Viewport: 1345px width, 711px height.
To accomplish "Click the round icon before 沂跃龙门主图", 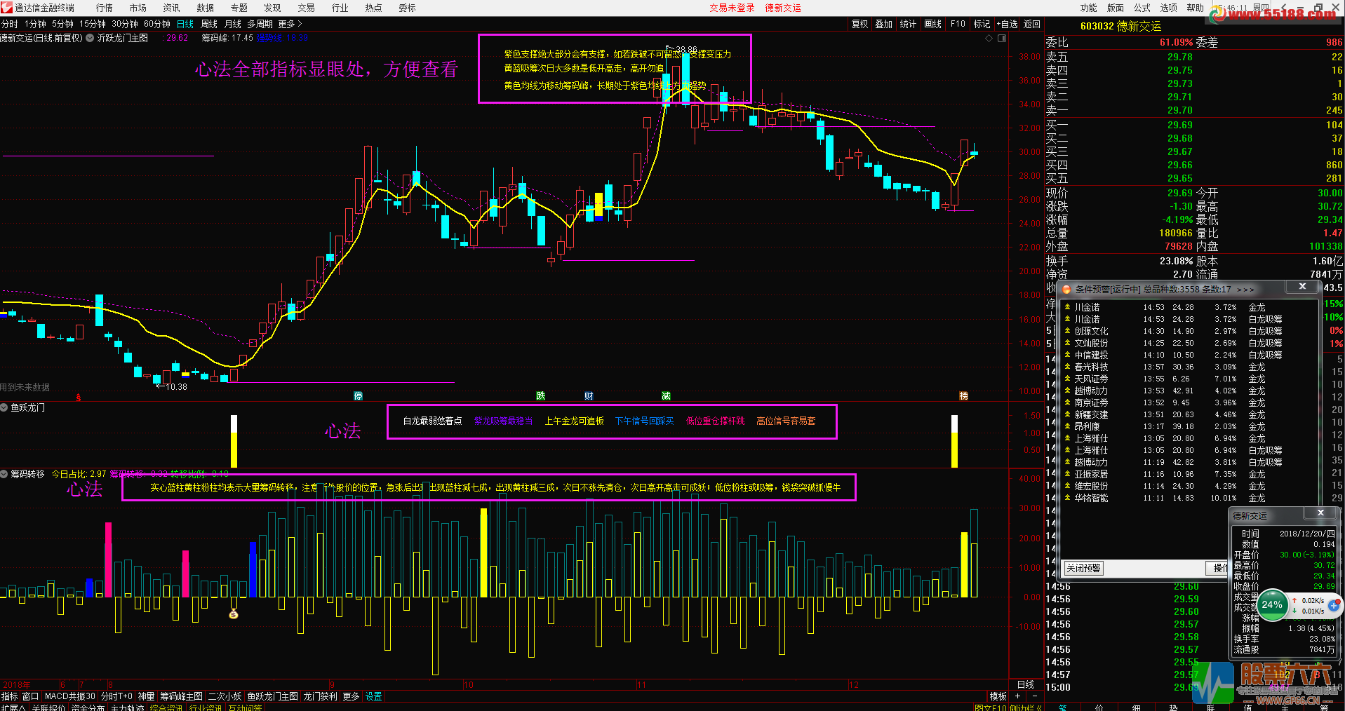I will 90,39.
